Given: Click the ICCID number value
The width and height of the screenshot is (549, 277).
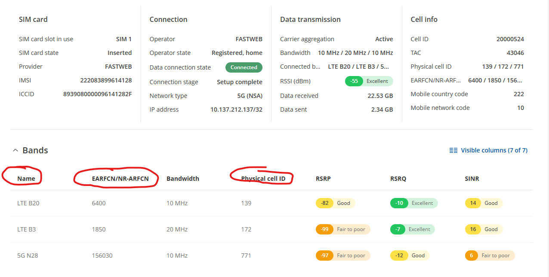Looking at the screenshot, I should click(x=97, y=94).
